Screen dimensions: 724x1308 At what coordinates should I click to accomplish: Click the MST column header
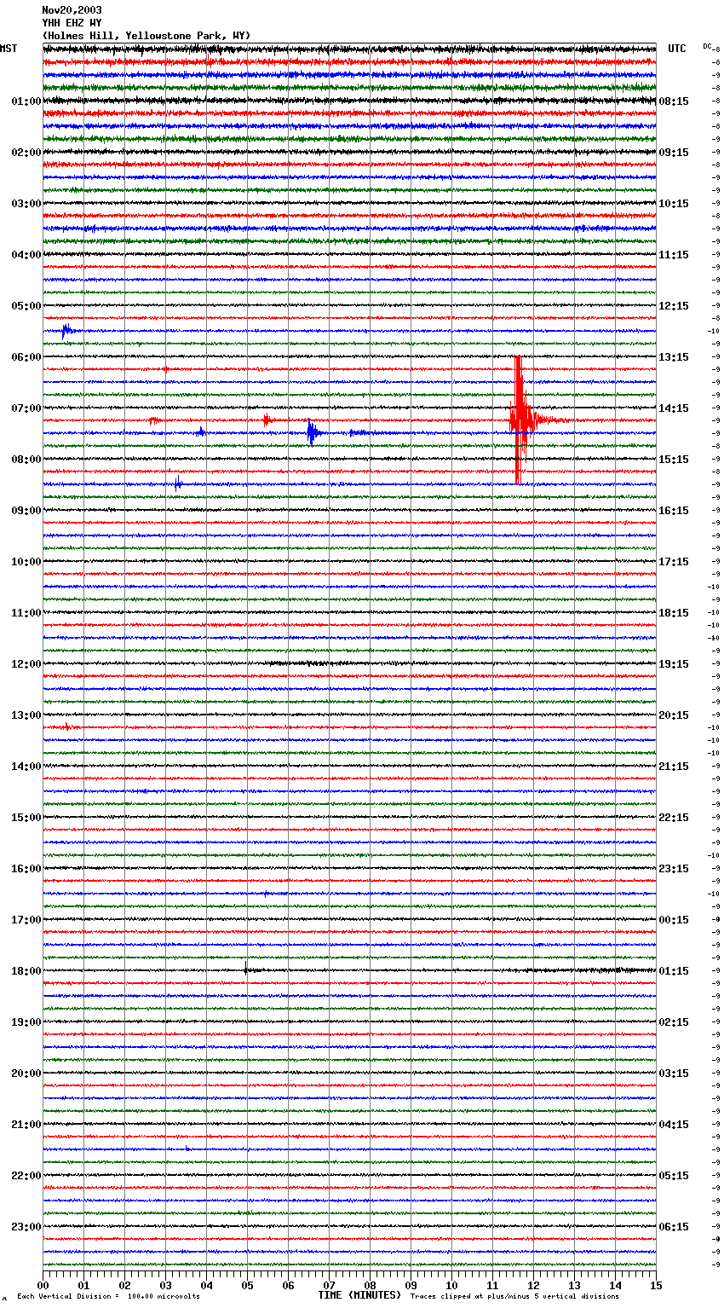coord(9,49)
